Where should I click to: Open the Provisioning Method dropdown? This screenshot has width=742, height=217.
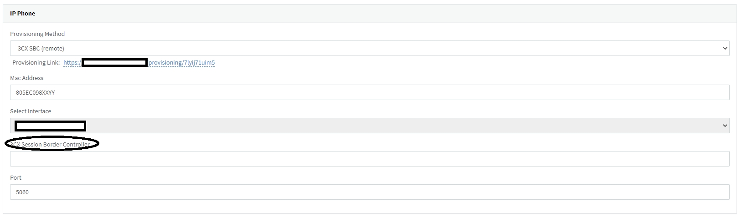(x=369, y=48)
